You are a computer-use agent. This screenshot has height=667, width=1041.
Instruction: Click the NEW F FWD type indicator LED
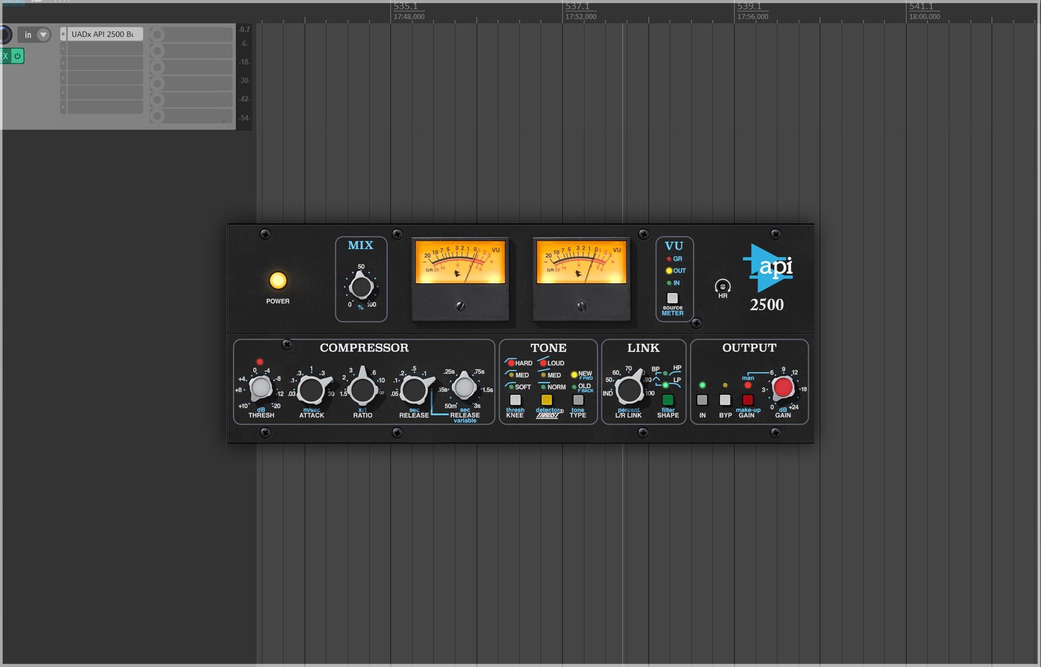click(574, 375)
